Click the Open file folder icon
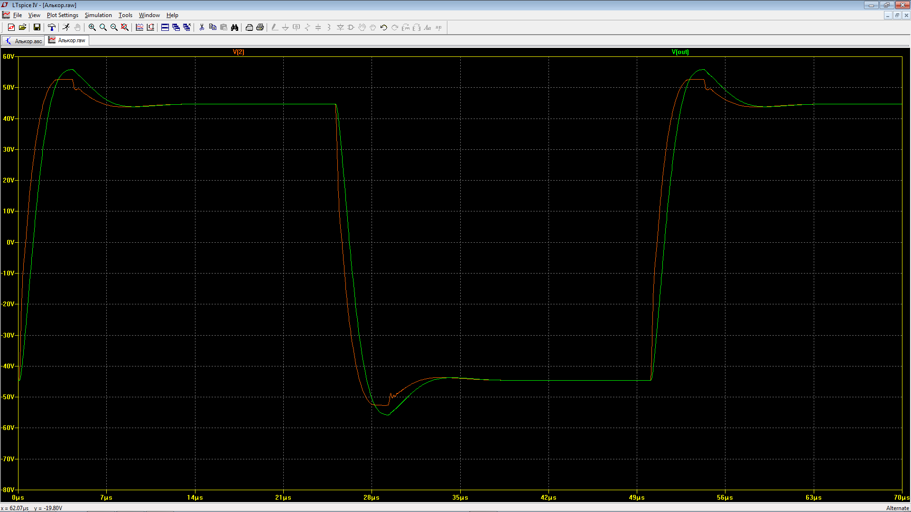The width and height of the screenshot is (911, 512). click(x=22, y=27)
